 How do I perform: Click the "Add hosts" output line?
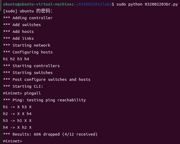[18, 32]
